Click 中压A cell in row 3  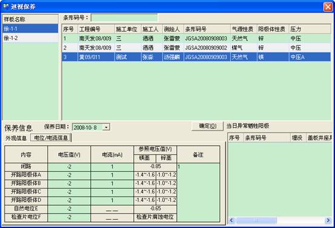310,57
